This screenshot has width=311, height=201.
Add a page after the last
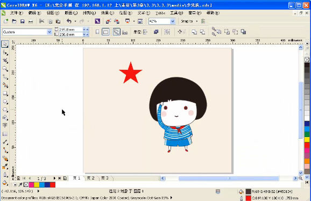65,178
